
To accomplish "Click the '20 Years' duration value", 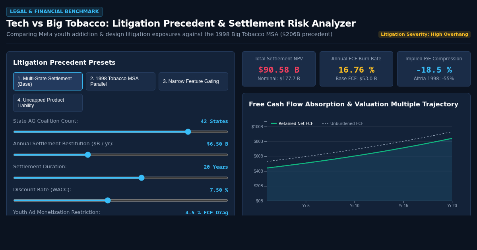I will [x=216, y=167].
